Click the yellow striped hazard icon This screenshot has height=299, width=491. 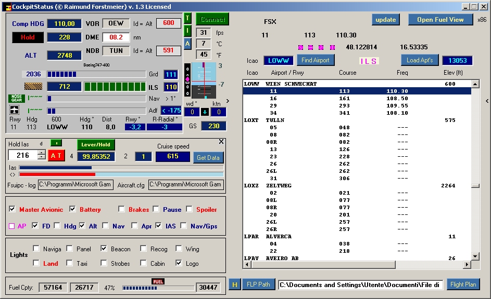(x=33, y=86)
